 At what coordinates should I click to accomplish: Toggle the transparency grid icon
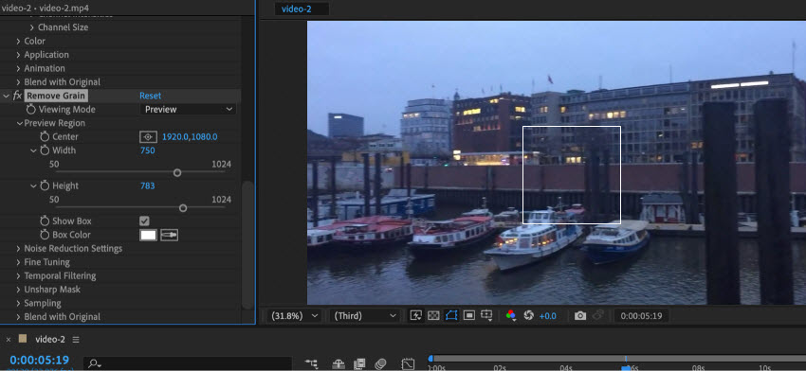tap(433, 315)
